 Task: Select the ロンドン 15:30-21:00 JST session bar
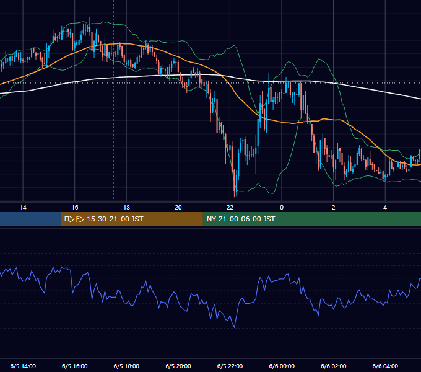pos(131,219)
